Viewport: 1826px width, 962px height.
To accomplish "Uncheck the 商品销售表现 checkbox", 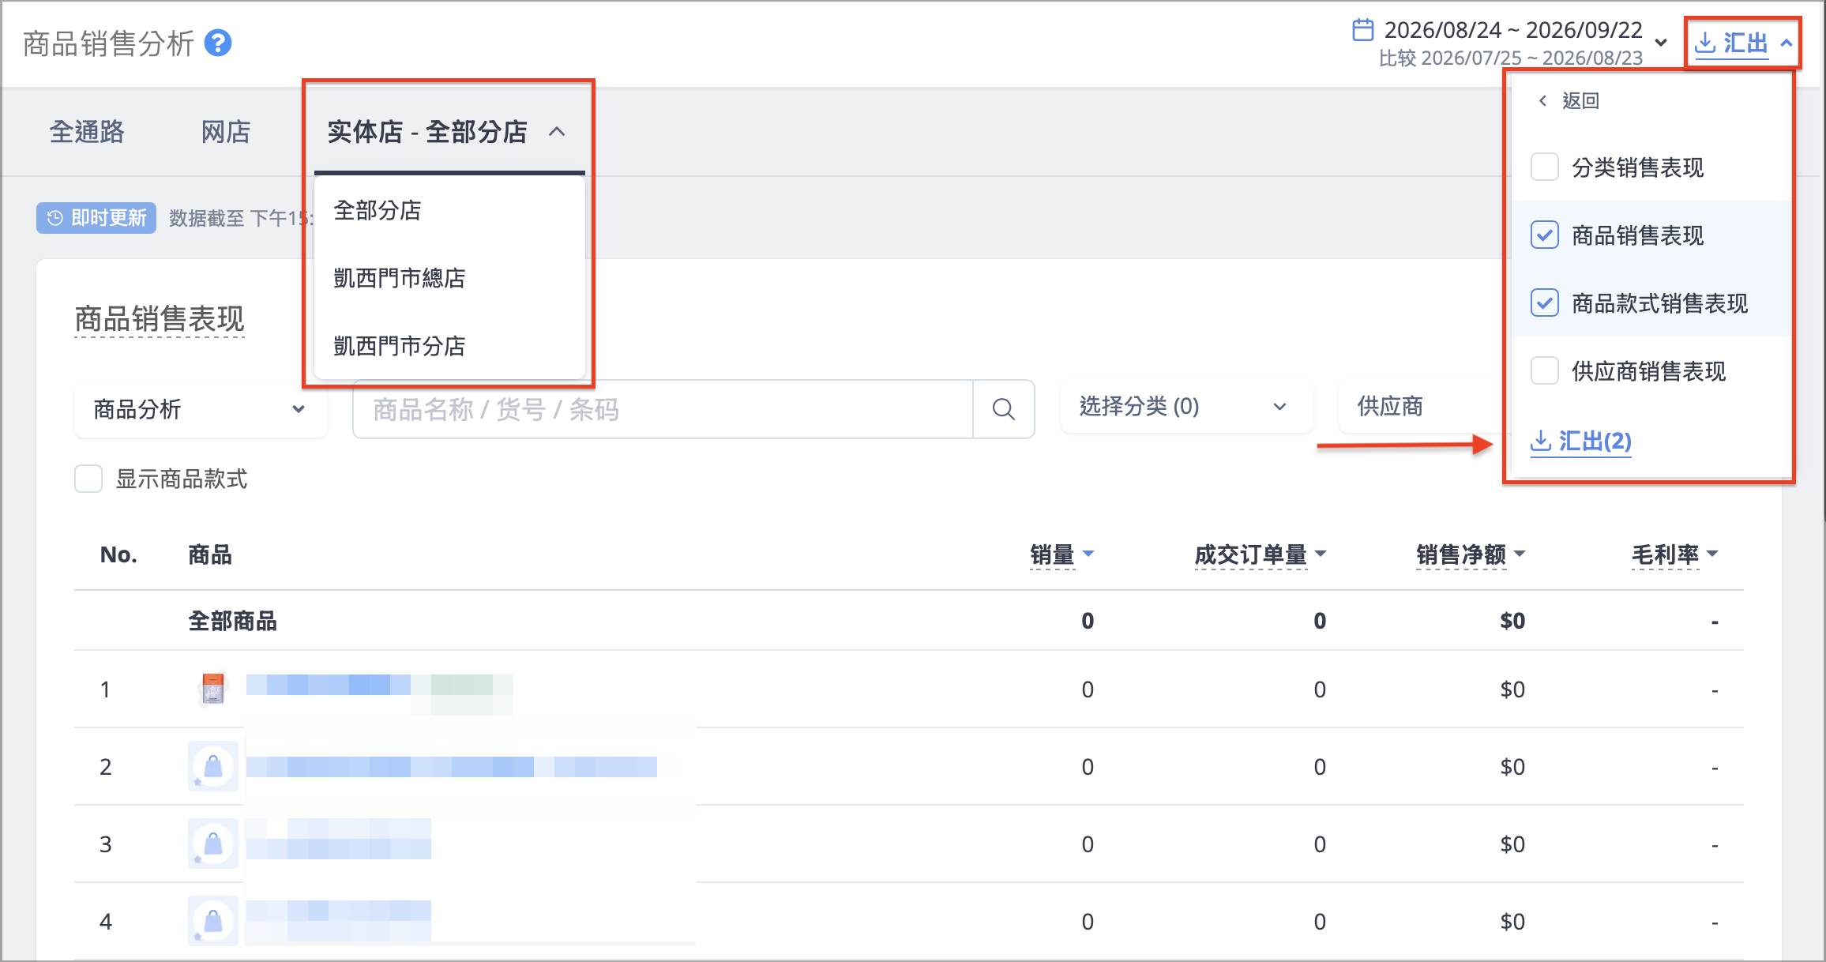I will point(1544,235).
